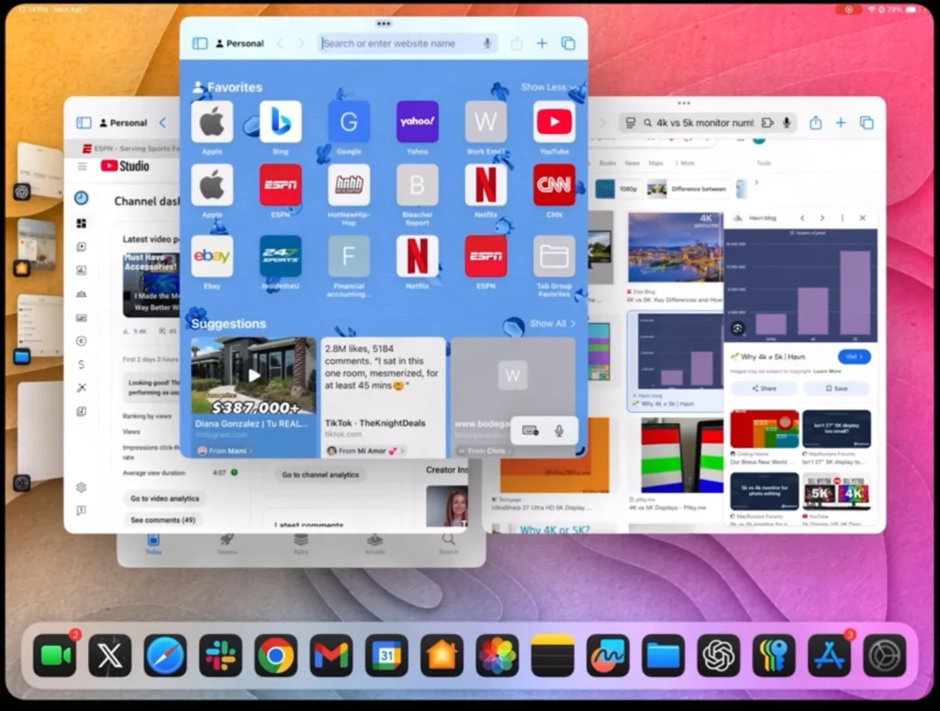This screenshot has height=711, width=940.
Task: Click Go to video analytics button
Action: pyautogui.click(x=165, y=498)
